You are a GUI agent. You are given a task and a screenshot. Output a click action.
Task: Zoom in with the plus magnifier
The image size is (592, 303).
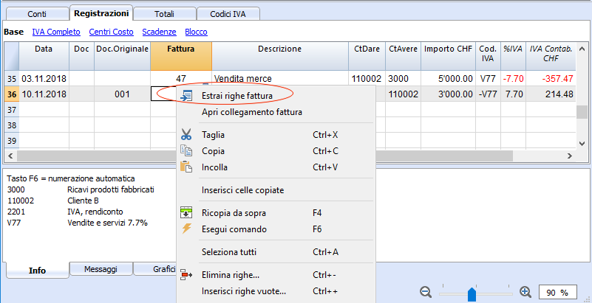(525, 292)
